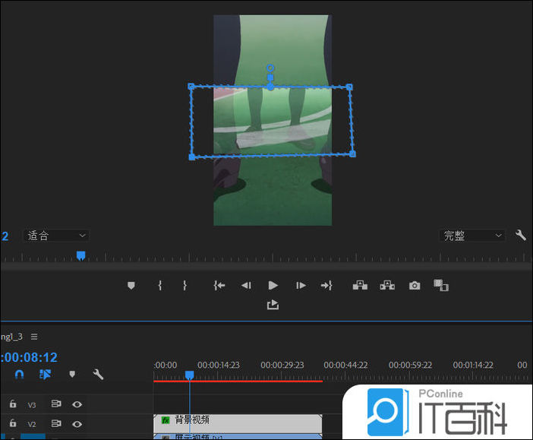Open the sequence panel hamburger menu
The width and height of the screenshot is (533, 440).
(34, 336)
